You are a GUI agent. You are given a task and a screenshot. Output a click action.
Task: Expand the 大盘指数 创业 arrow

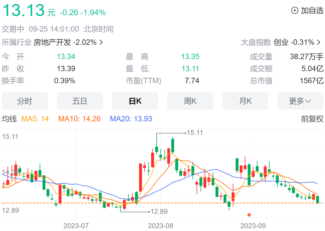click(318, 42)
